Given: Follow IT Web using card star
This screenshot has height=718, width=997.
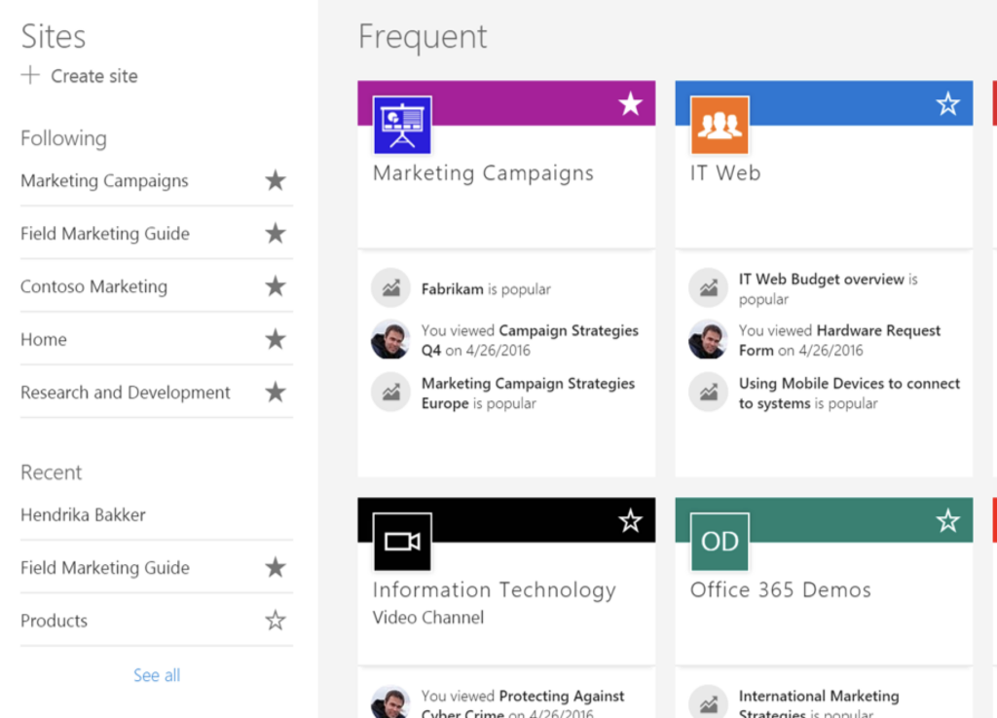Looking at the screenshot, I should tap(947, 103).
